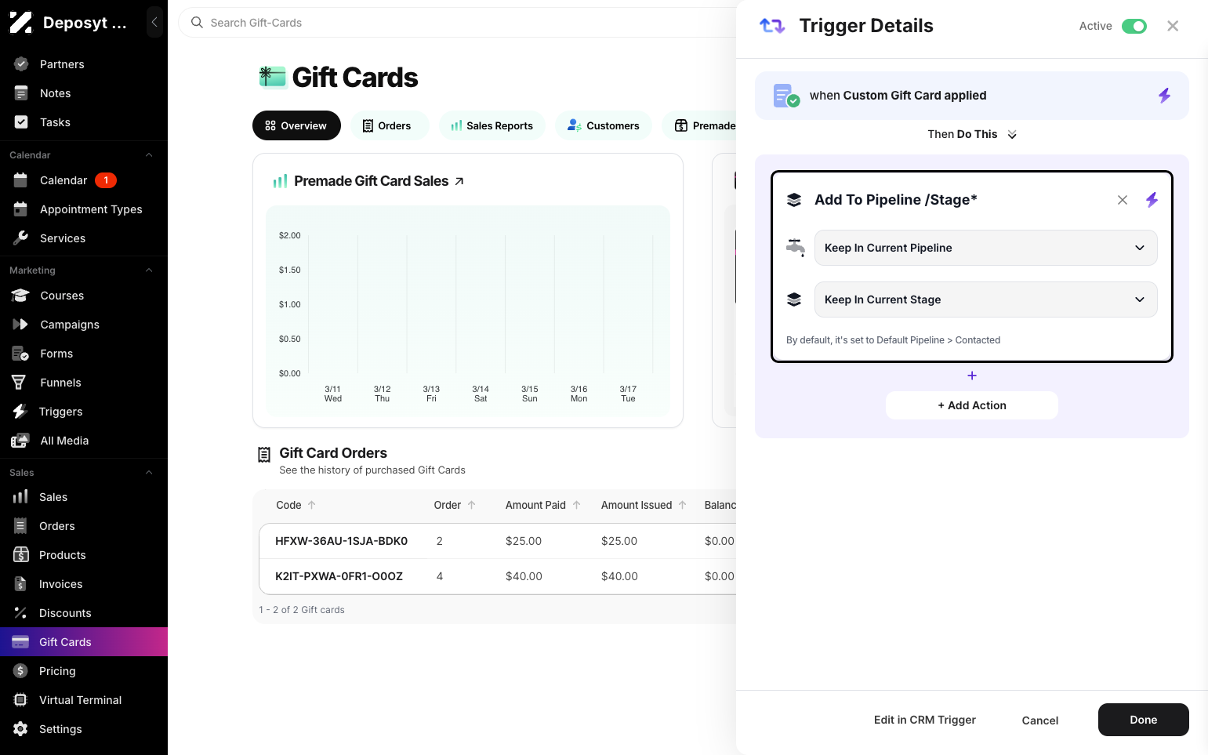The height and width of the screenshot is (755, 1208).
Task: Open the Keep In Current Stage dropdown
Action: (x=985, y=299)
